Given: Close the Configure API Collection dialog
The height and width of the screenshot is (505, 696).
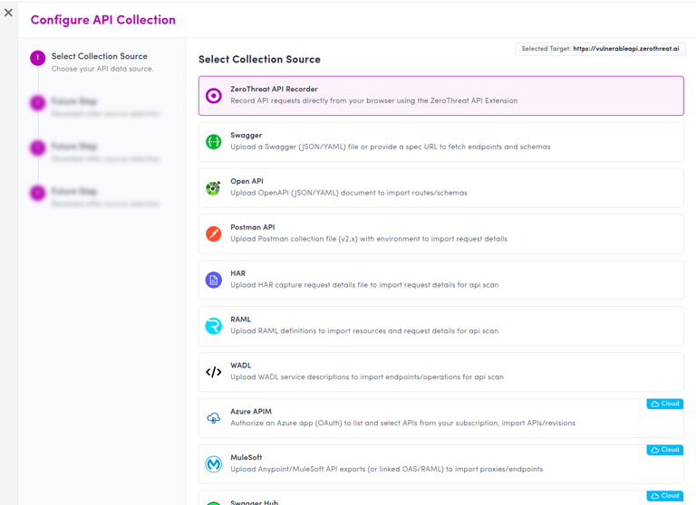Looking at the screenshot, I should tap(8, 13).
